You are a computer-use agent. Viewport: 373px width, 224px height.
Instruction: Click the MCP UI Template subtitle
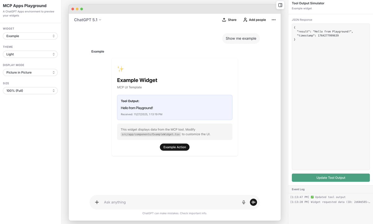click(129, 87)
